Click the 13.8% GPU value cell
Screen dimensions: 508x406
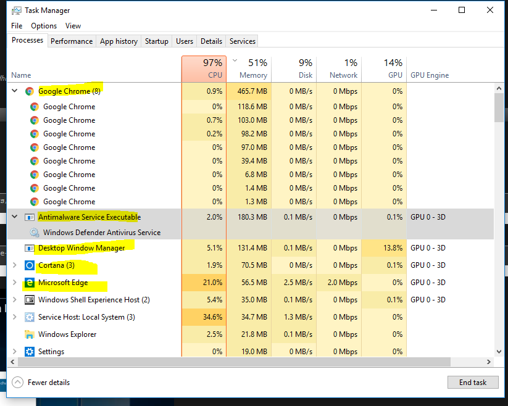coord(384,248)
